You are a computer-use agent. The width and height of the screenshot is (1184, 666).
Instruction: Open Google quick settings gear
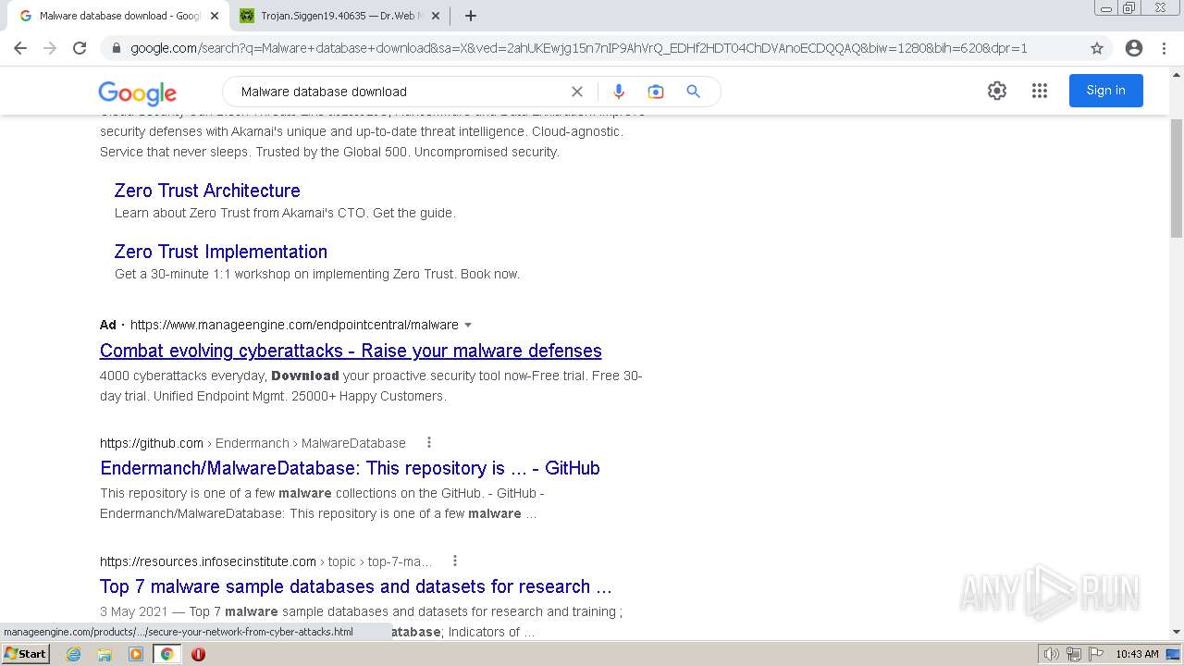click(997, 91)
